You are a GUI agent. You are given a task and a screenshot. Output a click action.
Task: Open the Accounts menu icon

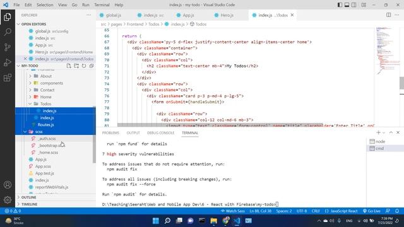coord(8,185)
